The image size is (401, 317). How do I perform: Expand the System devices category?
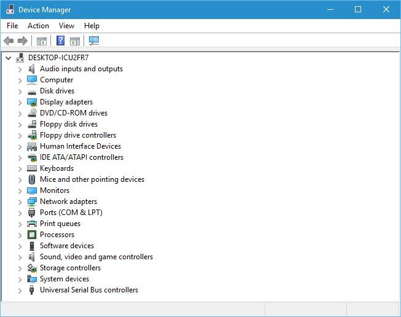point(20,279)
